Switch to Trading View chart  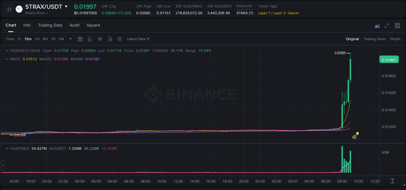pos(374,39)
